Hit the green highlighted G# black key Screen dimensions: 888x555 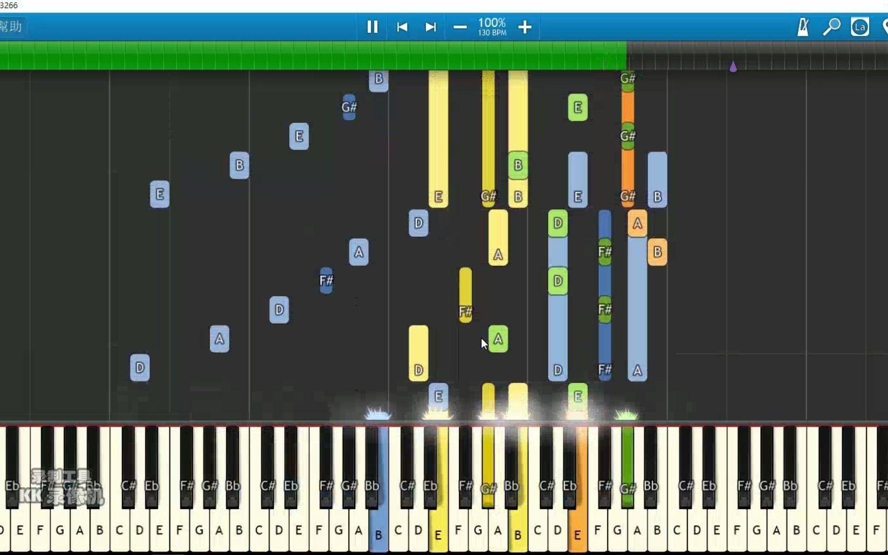[x=628, y=467]
